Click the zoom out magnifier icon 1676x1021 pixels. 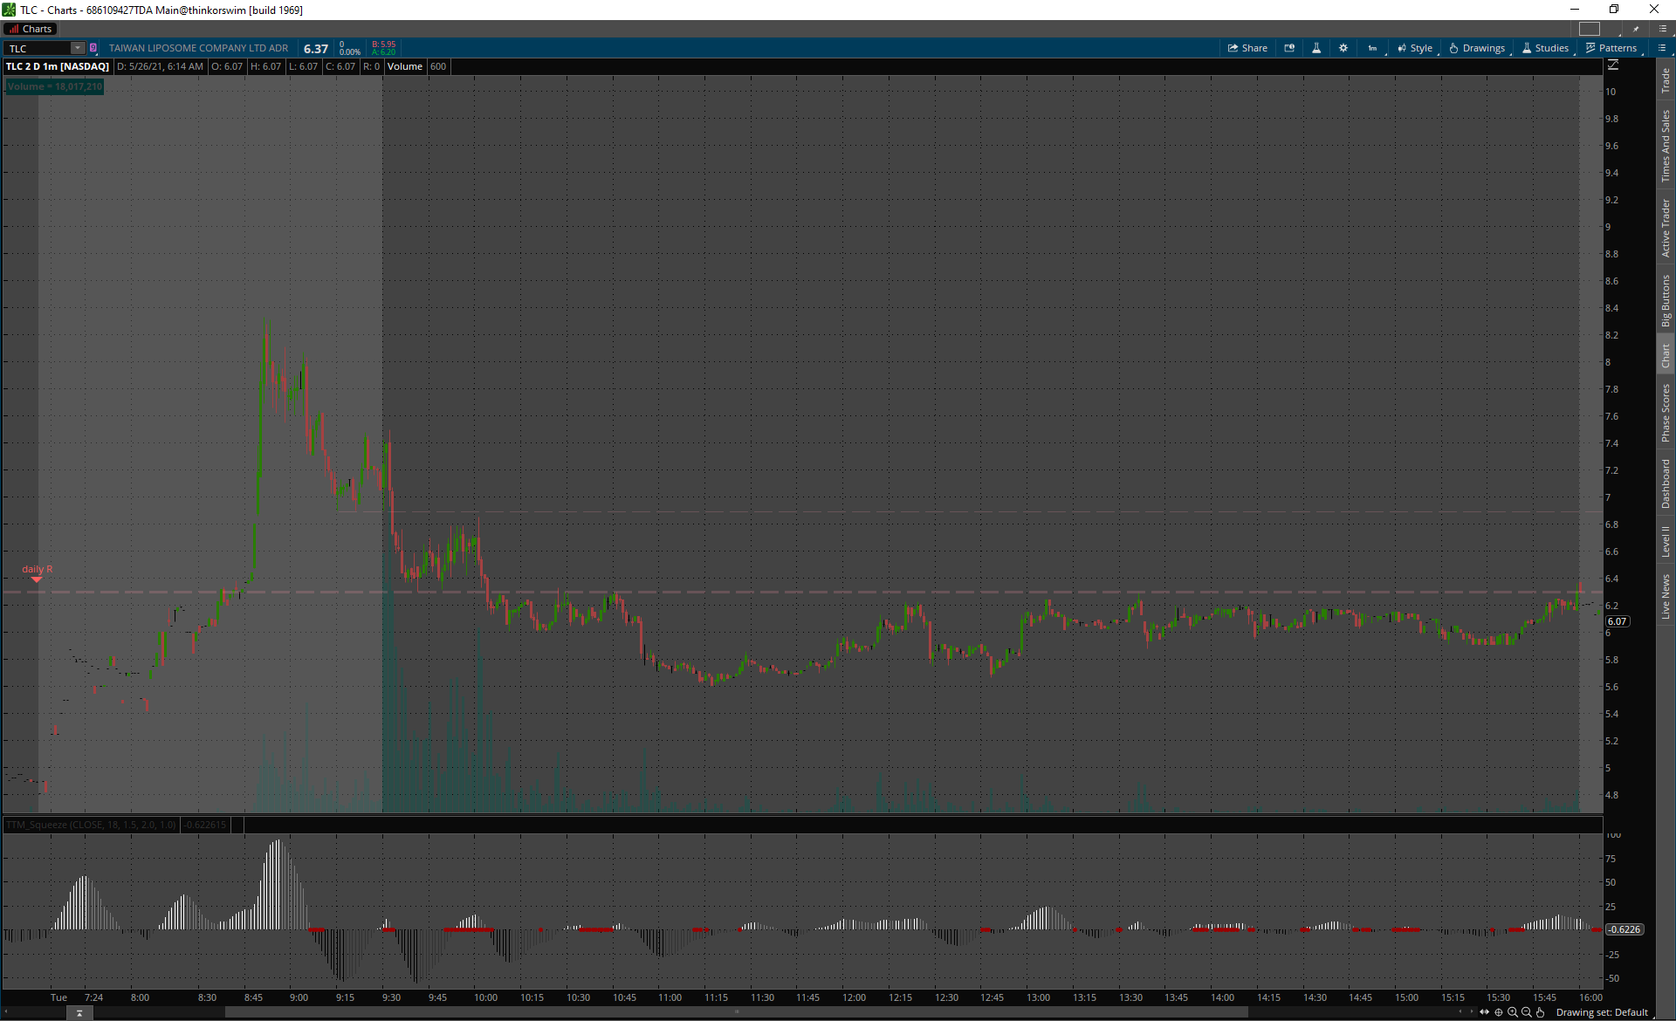click(1527, 1012)
